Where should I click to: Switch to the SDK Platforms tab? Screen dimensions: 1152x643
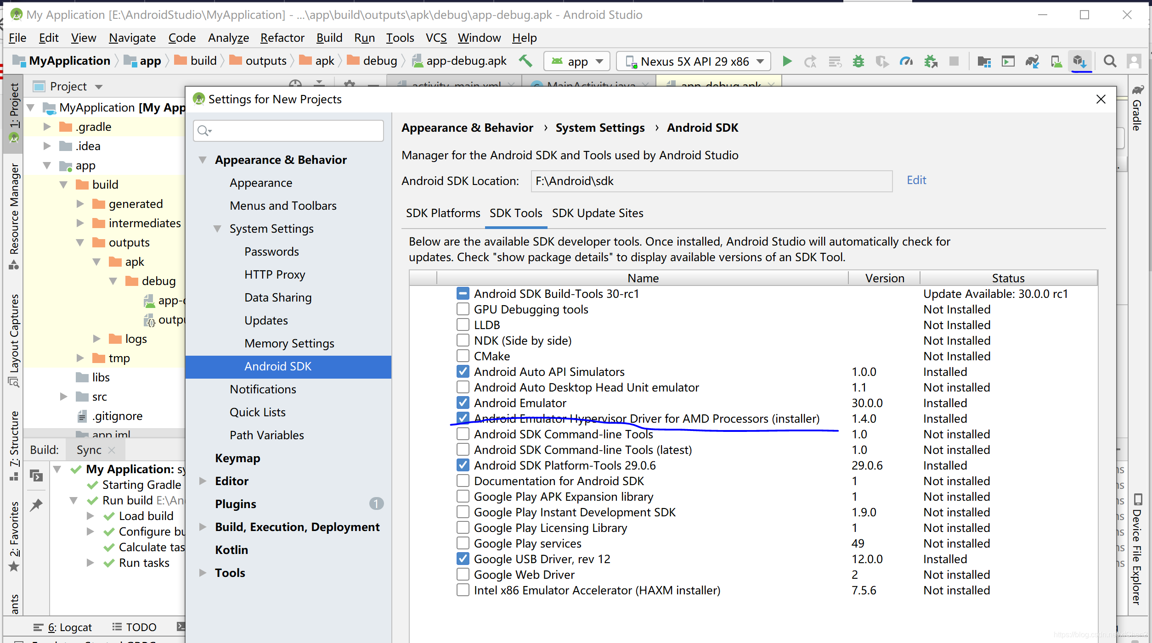(443, 213)
